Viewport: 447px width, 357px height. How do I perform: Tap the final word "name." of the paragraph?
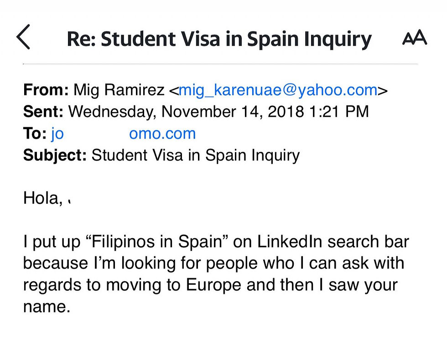[x=47, y=307]
